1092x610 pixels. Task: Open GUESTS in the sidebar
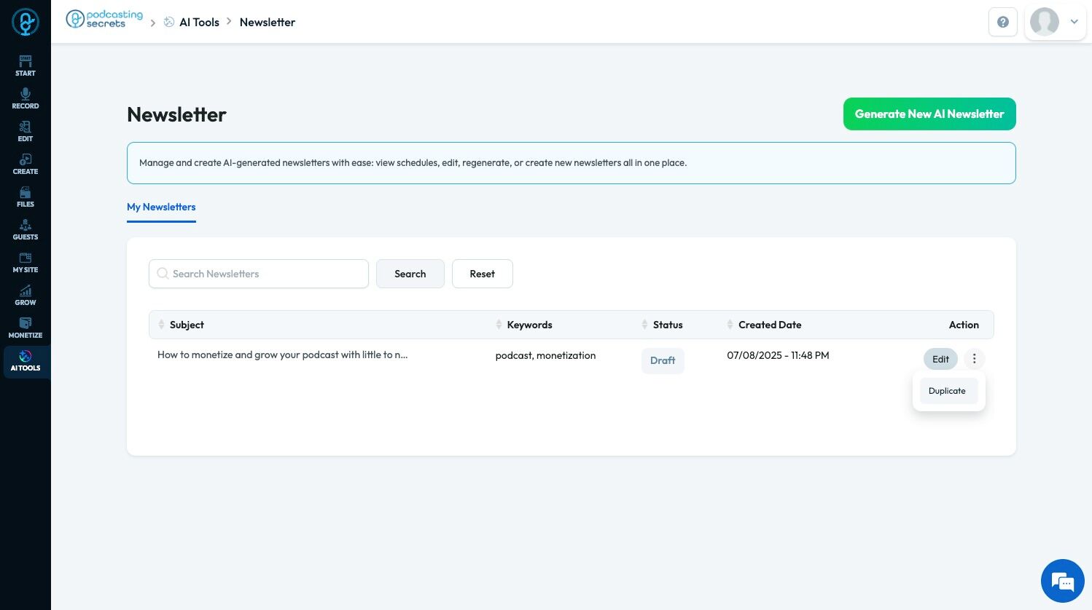(x=26, y=229)
